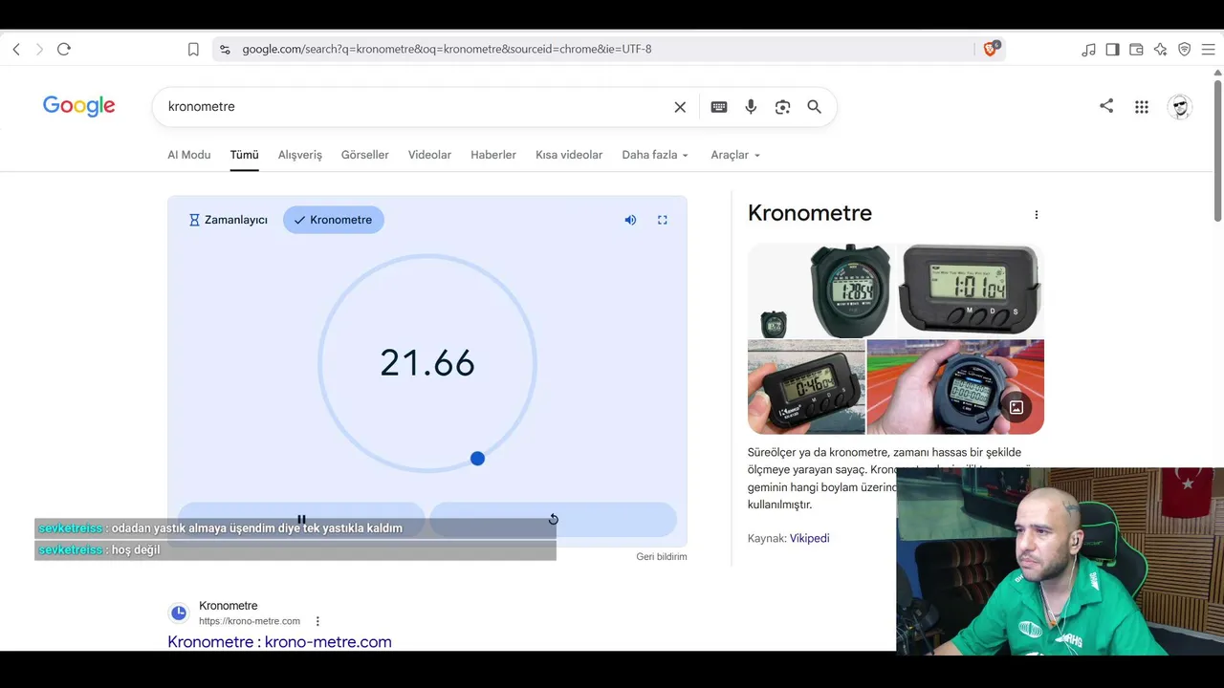Open the Haberler tab
This screenshot has height=688, width=1224.
click(493, 155)
